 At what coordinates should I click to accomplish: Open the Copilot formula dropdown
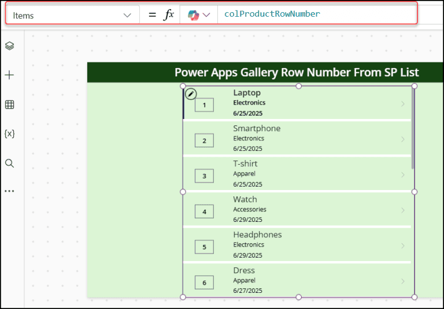click(199, 14)
